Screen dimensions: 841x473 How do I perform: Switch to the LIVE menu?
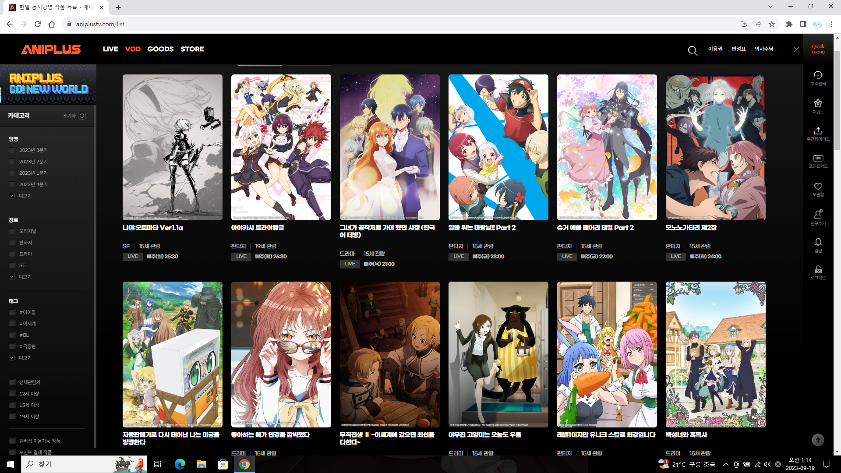click(x=110, y=49)
